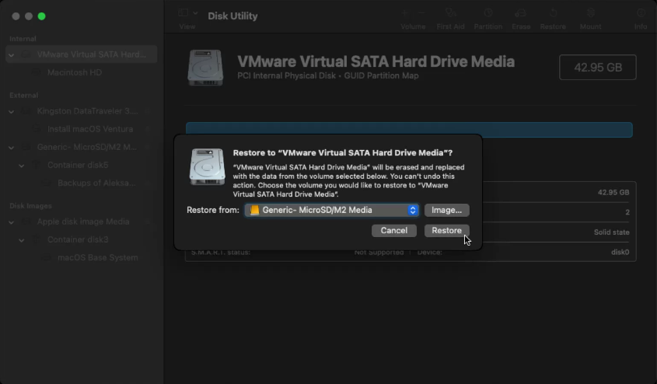The width and height of the screenshot is (657, 384).
Task: Confirm with the Restore button in dialog
Action: [446, 230]
